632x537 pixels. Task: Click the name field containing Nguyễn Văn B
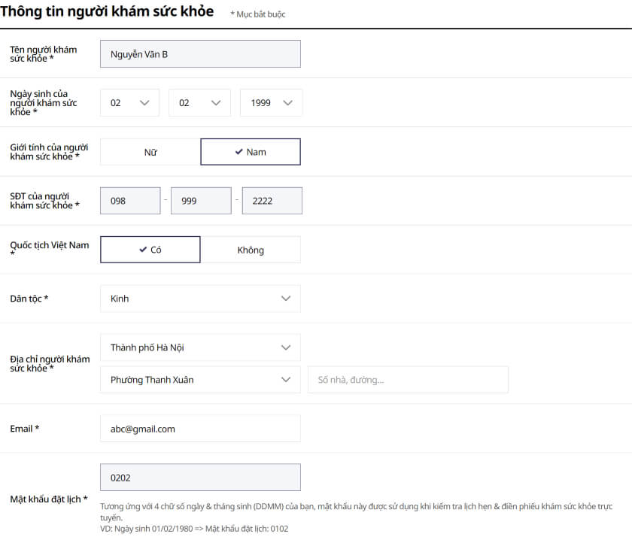(200, 54)
